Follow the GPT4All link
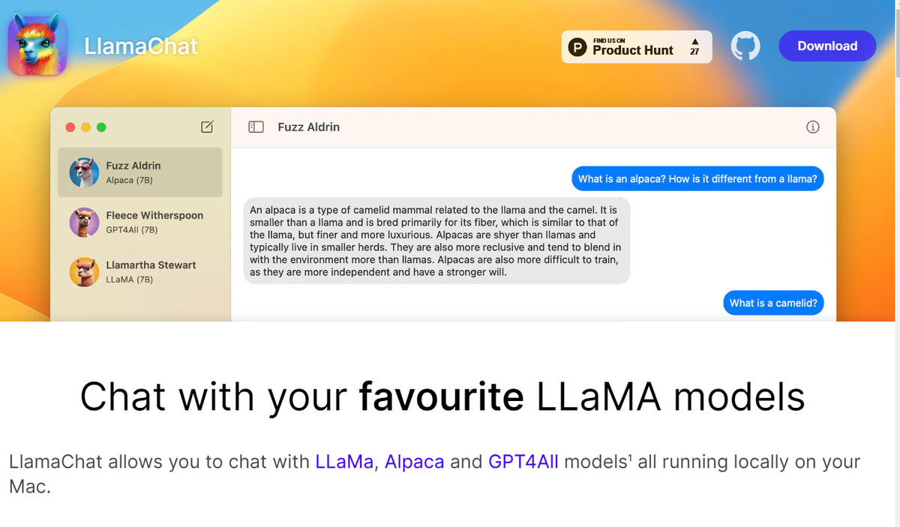The height and width of the screenshot is (527, 900). click(x=523, y=462)
